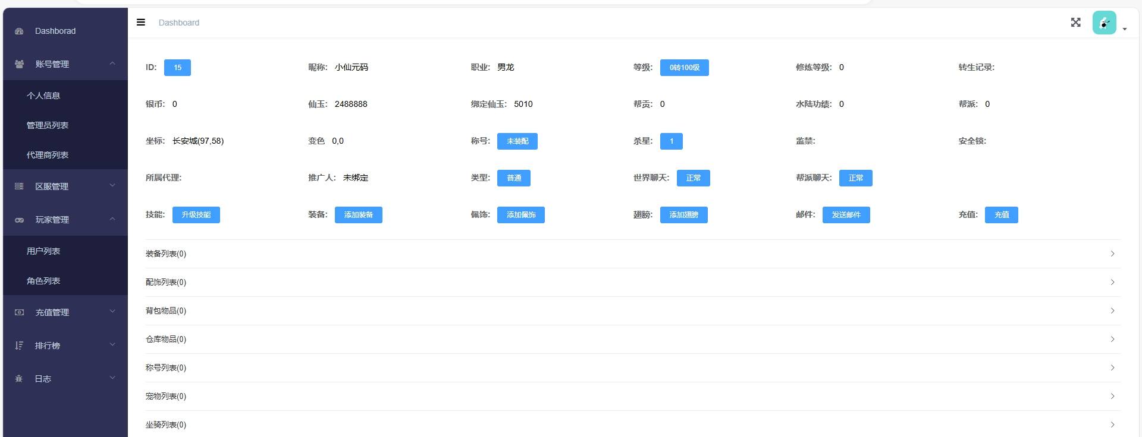Expand the 充值管理 menu chevron

click(x=112, y=312)
